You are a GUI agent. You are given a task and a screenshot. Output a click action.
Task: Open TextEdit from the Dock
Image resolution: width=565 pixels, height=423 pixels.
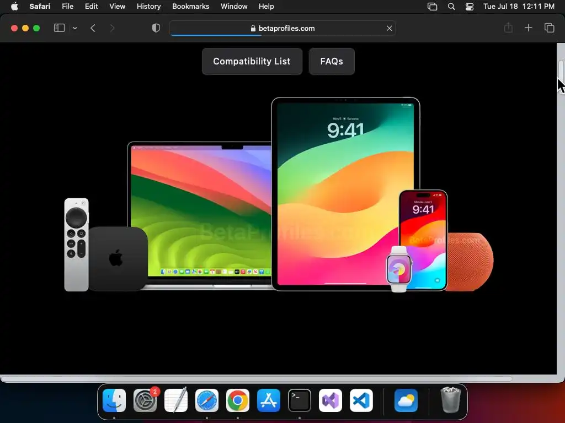coord(176,400)
